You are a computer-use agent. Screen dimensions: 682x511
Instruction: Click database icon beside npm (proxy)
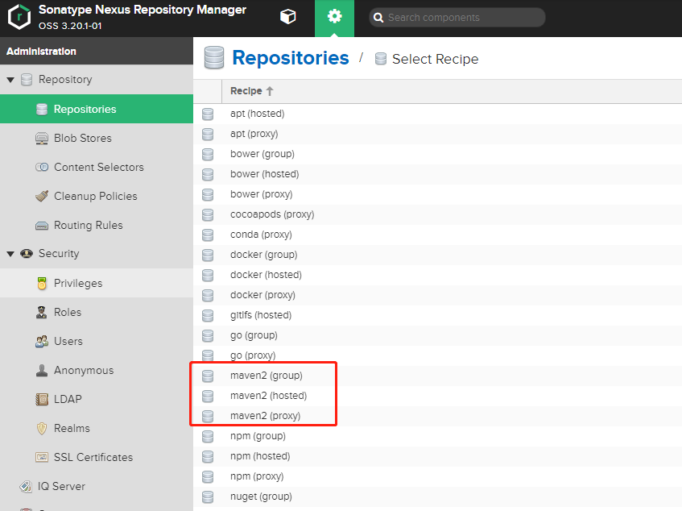pyautogui.click(x=208, y=476)
